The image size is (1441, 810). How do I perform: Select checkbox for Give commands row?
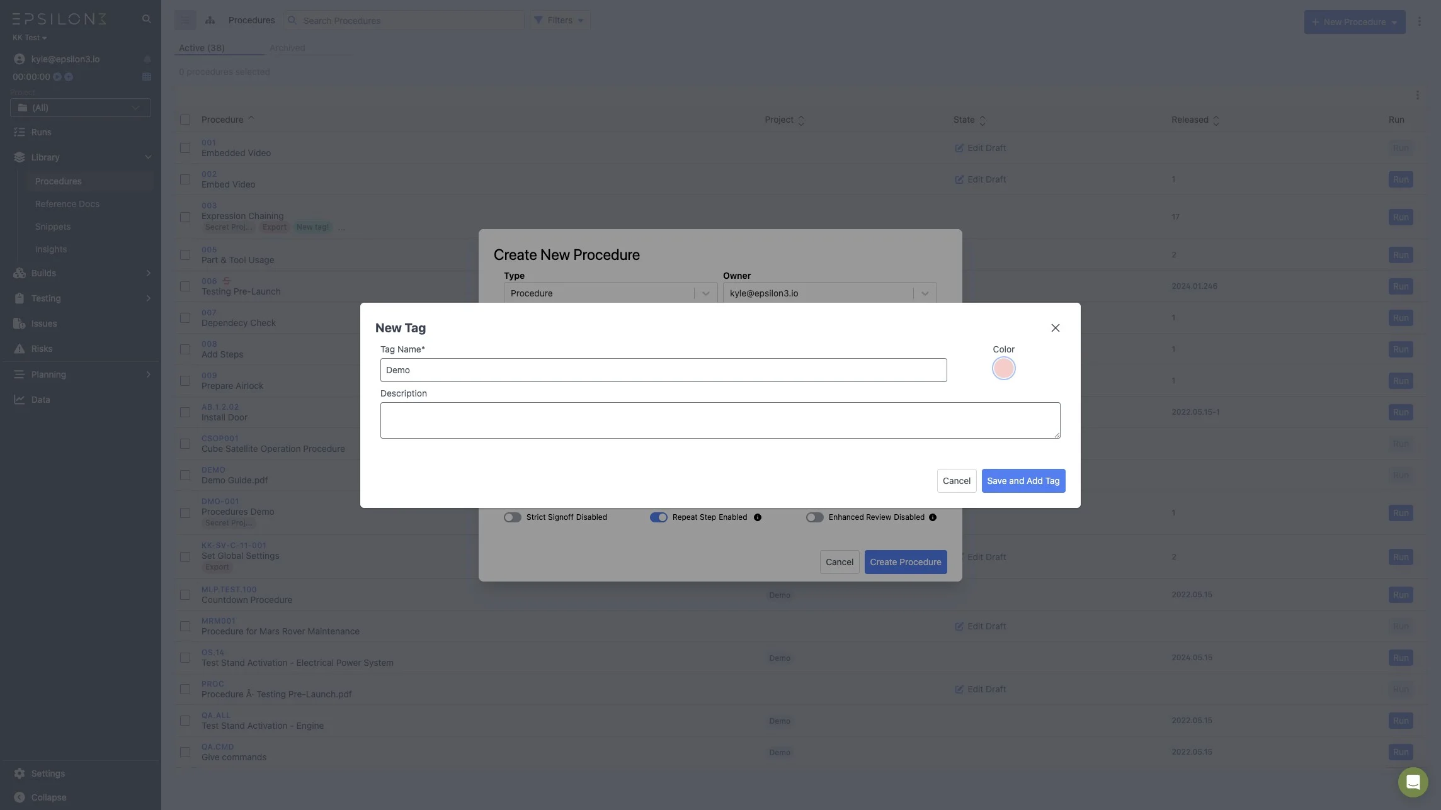pyautogui.click(x=185, y=752)
